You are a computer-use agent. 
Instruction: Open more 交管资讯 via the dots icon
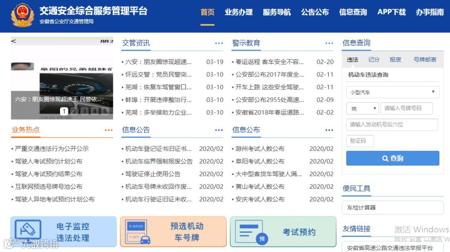point(219,43)
